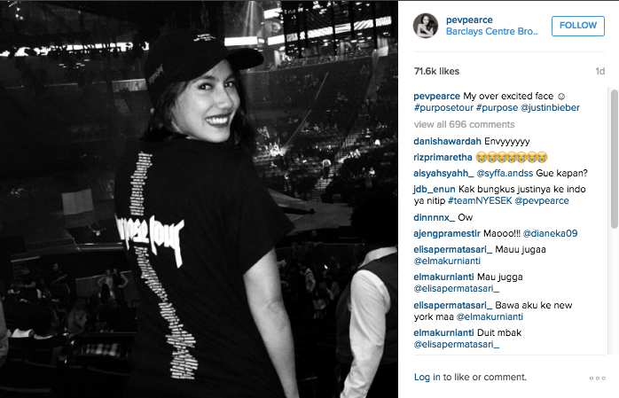The width and height of the screenshot is (619, 398).
Task: Click the #teamNYESEK hashtag
Action: (480, 201)
